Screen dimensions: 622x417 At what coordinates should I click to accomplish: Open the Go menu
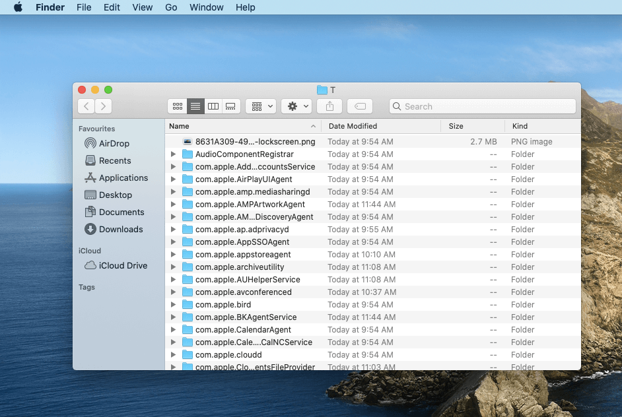point(171,7)
